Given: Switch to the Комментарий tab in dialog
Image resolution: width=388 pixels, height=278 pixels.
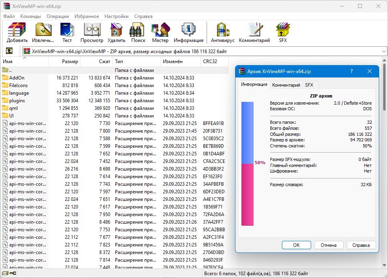Looking at the screenshot, I should click(x=286, y=85).
